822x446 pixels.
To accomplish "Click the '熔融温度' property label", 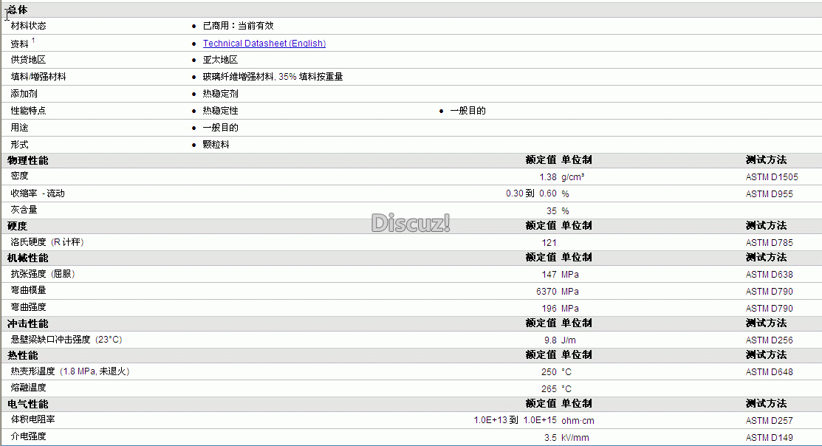I will (28, 388).
